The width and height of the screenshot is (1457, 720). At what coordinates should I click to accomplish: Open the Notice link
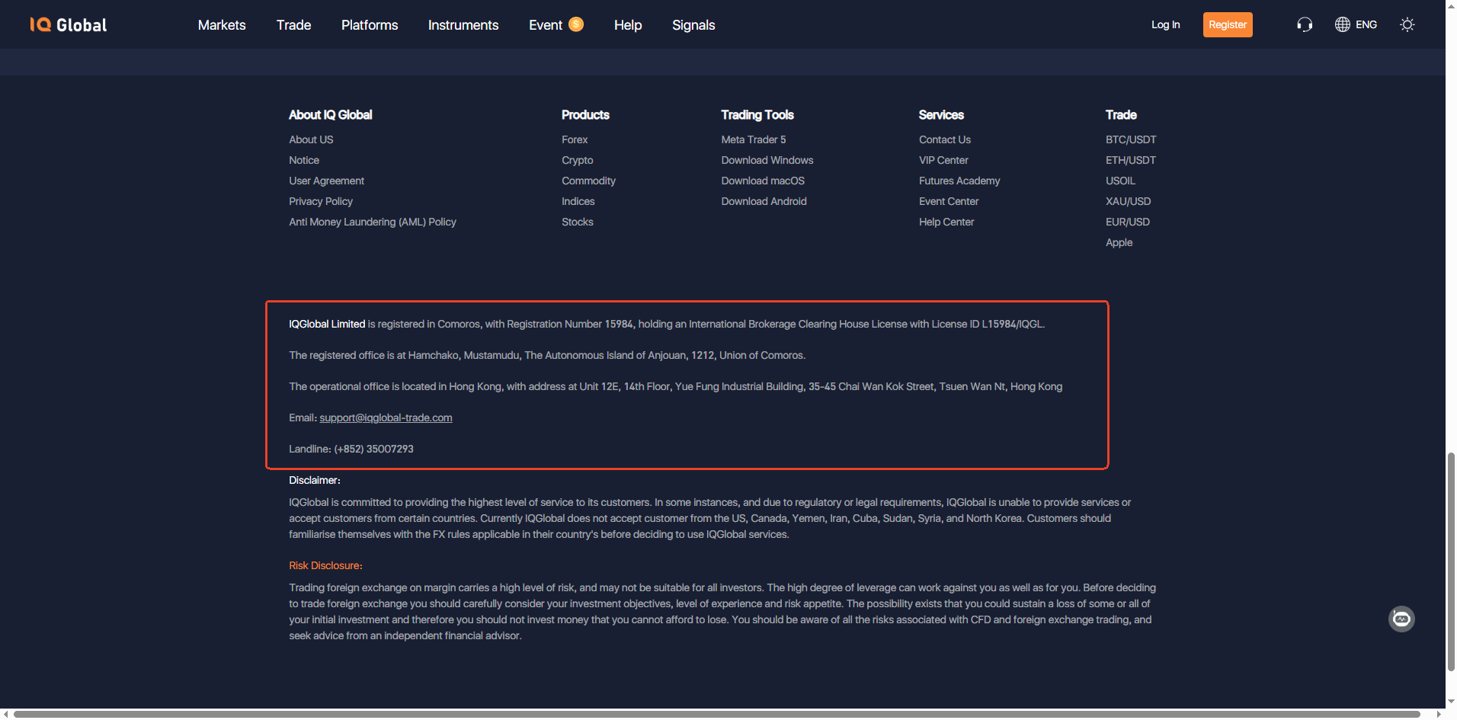[x=304, y=160]
